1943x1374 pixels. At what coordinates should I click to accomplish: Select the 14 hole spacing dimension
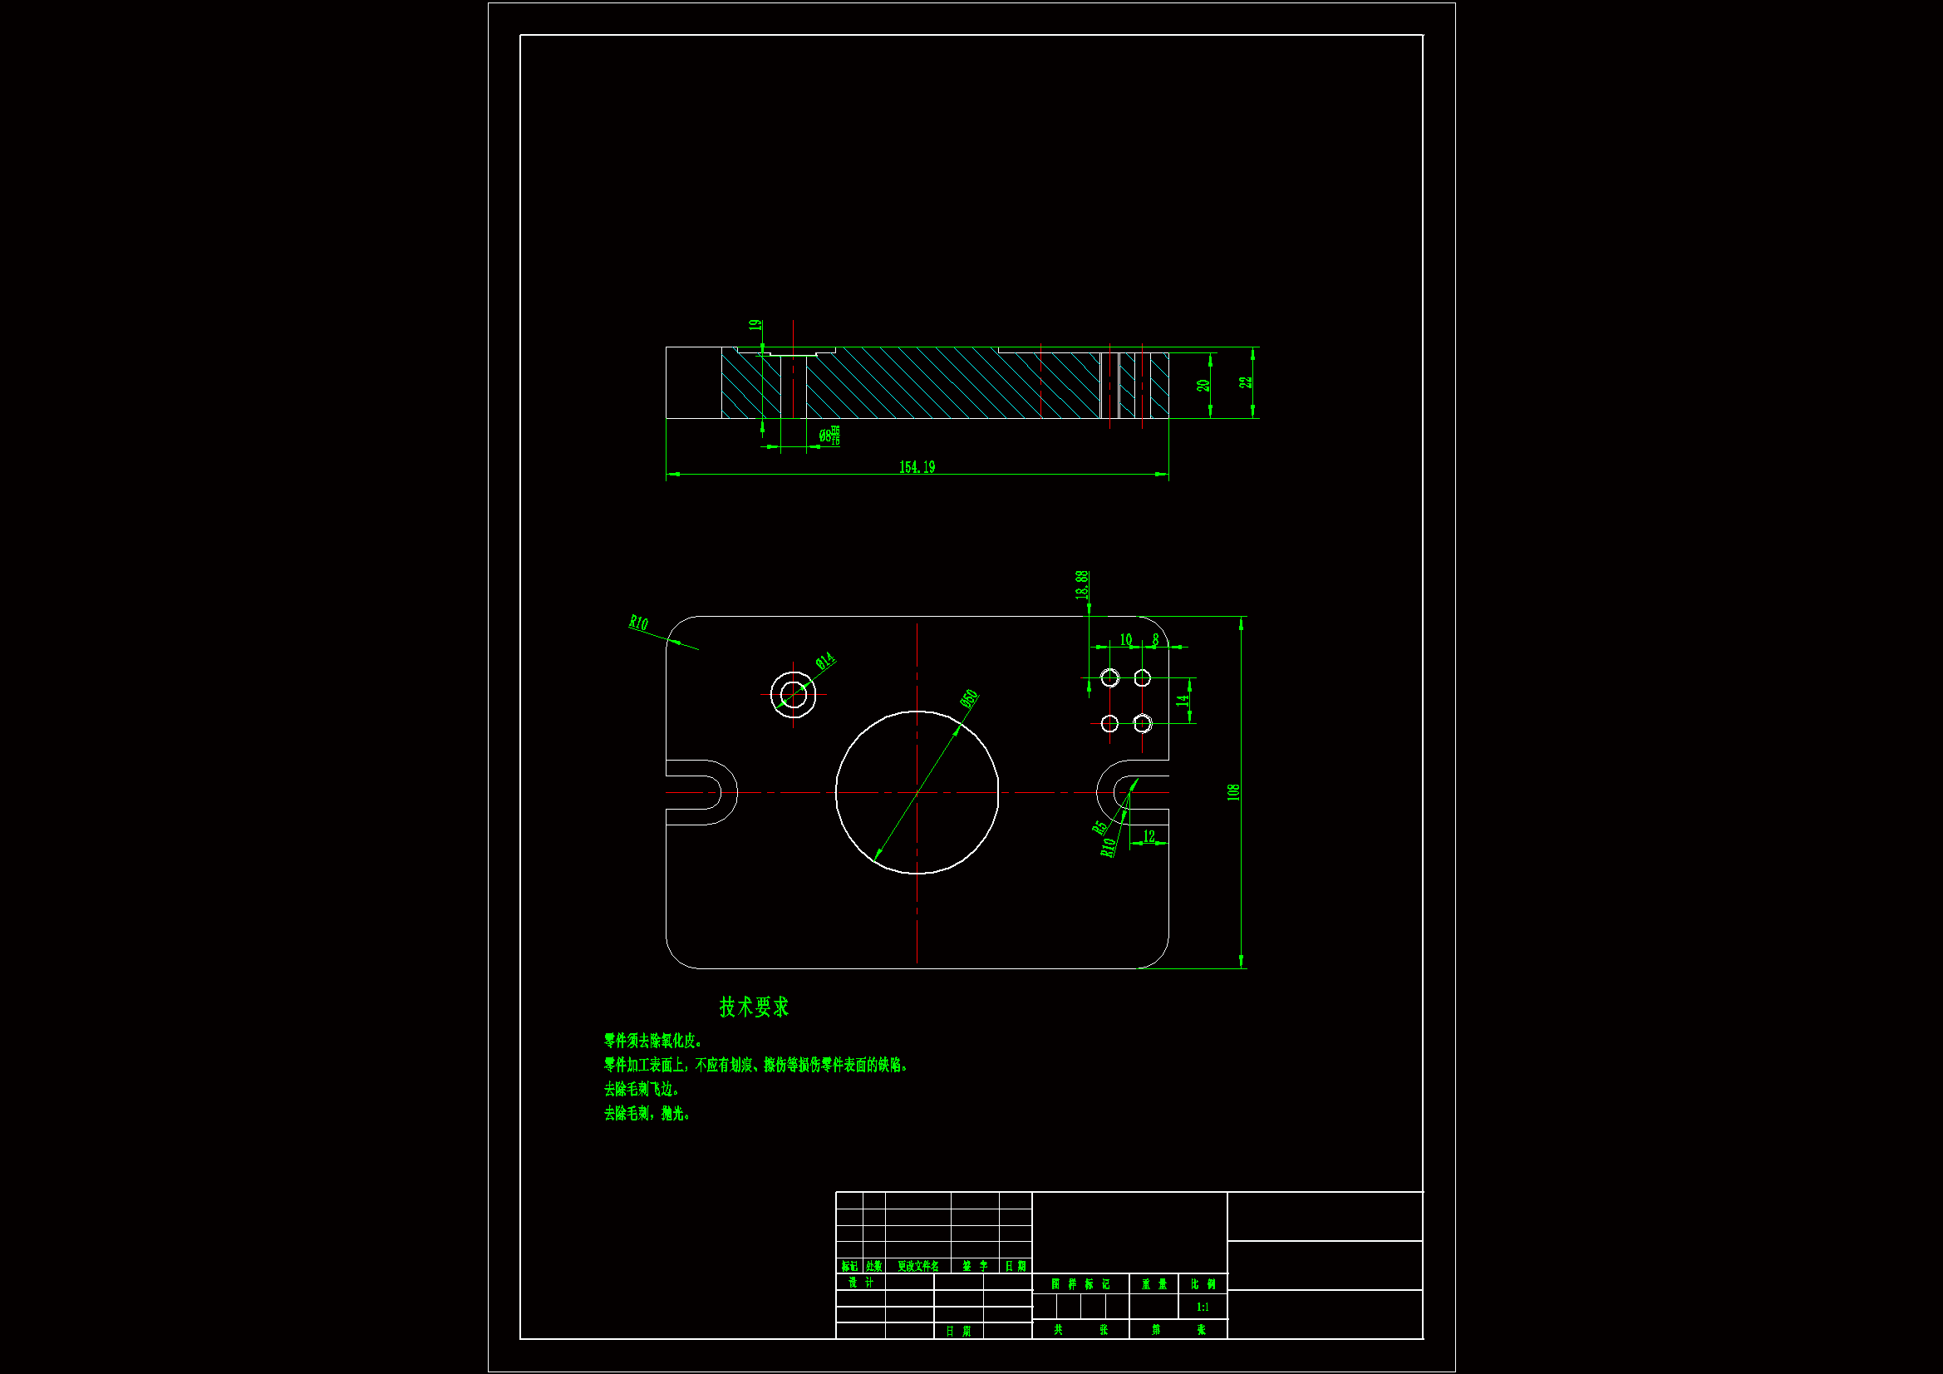point(1183,701)
